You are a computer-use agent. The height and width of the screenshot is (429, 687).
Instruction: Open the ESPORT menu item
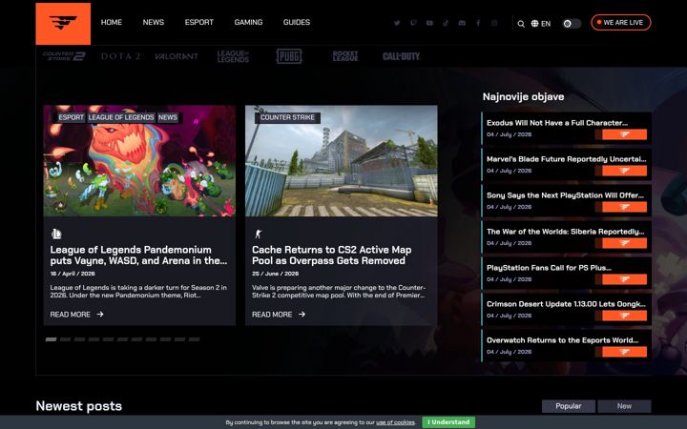198,22
